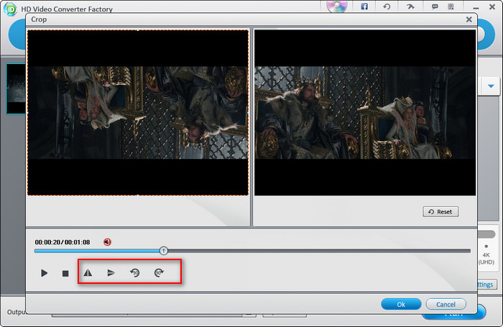The image size is (503, 327).
Task: Rotate video 90 degrees counterclockwise
Action: (135, 273)
